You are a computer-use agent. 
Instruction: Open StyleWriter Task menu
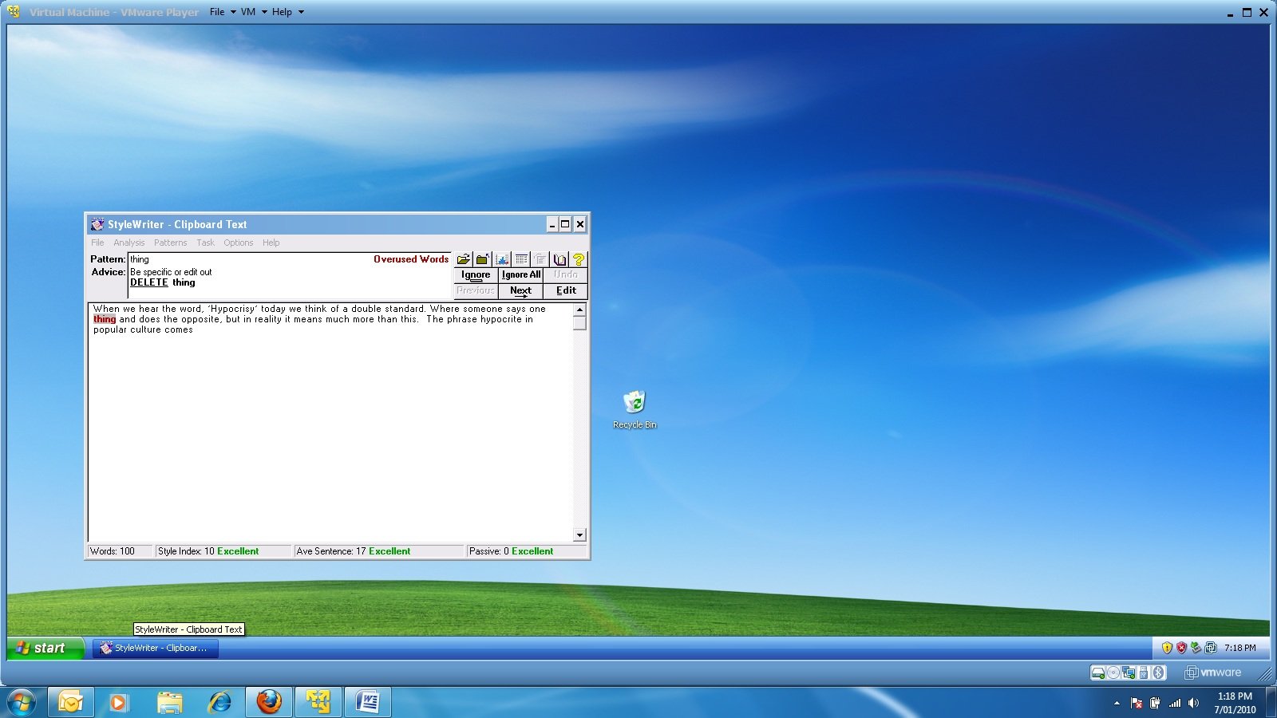(x=206, y=243)
